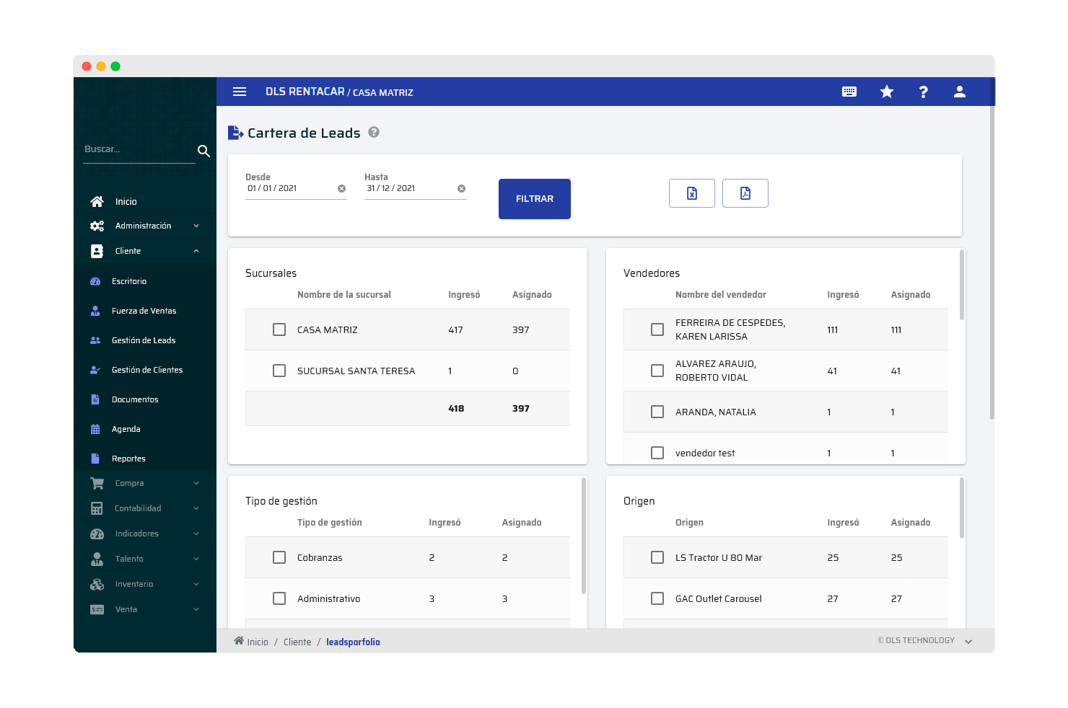Image resolution: width=1068 pixels, height=708 pixels.
Task: Check the CASA MATRIZ branch checkbox
Action: [279, 329]
